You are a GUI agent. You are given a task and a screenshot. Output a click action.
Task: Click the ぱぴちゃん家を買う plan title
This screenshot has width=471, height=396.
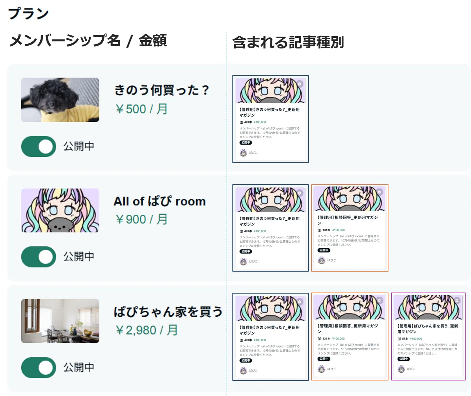point(168,312)
